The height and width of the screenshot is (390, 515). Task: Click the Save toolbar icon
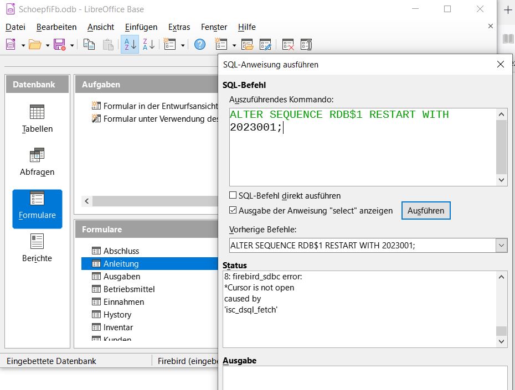tap(59, 44)
